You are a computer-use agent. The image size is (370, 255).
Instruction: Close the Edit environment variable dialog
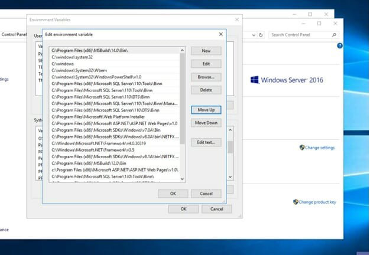(221, 34)
